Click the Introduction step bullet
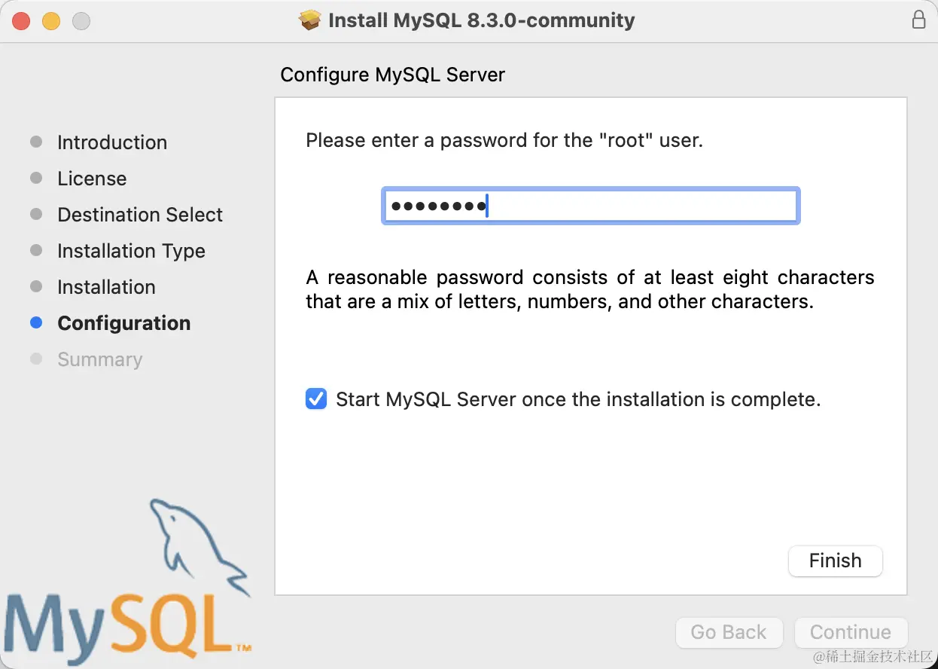The width and height of the screenshot is (938, 669). click(x=36, y=142)
